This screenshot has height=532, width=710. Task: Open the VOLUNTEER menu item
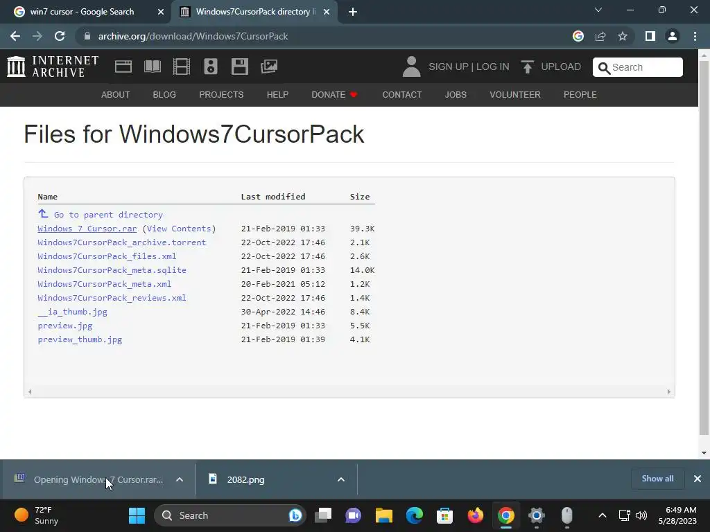pyautogui.click(x=515, y=94)
